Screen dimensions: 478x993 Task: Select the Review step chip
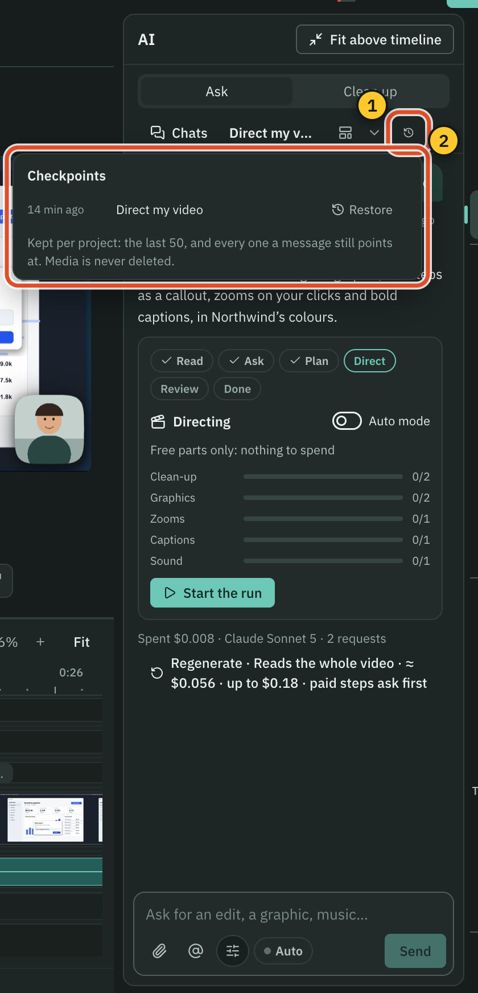(179, 389)
